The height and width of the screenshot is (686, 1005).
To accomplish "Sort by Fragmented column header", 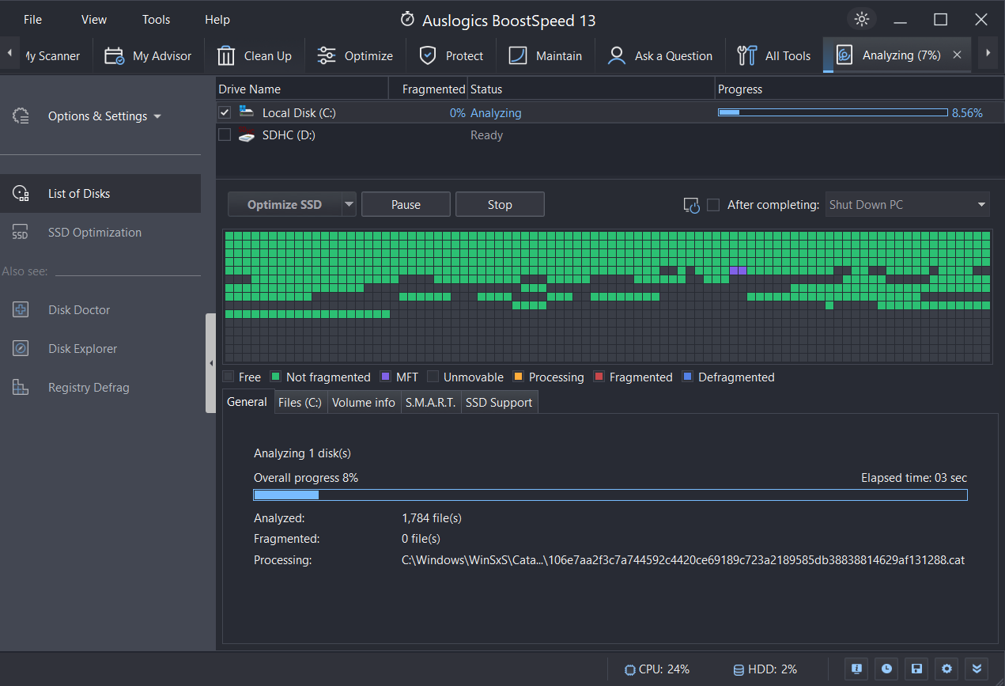I will (428, 89).
